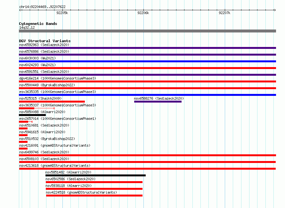Click the red bar under nsv6024293
Viewport: 285px width, 208px height.
(147, 68)
